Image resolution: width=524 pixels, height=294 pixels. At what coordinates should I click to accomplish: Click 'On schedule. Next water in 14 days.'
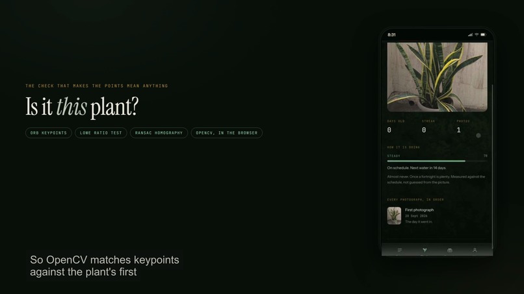tap(416, 168)
